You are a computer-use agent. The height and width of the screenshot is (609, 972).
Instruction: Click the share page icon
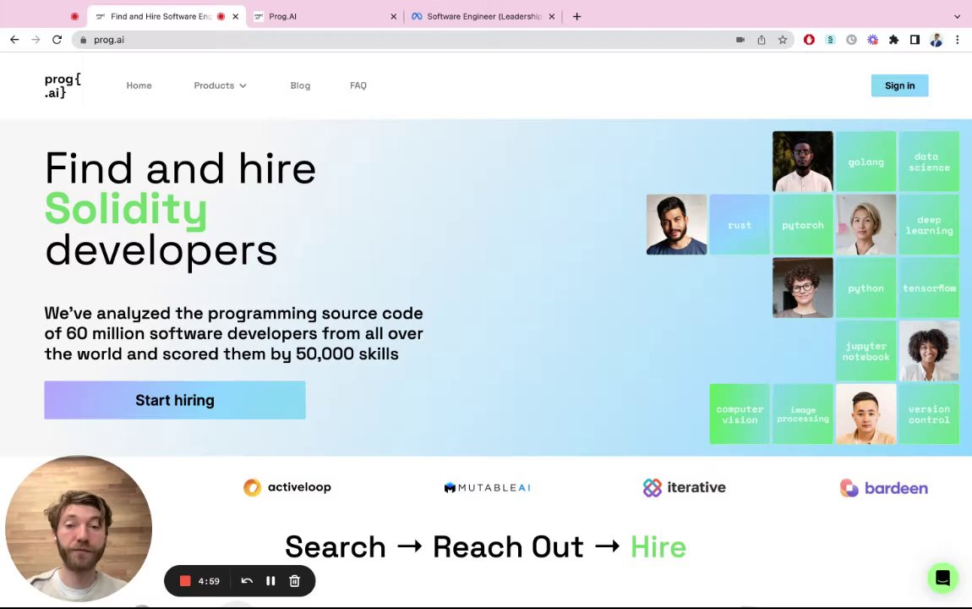point(762,40)
